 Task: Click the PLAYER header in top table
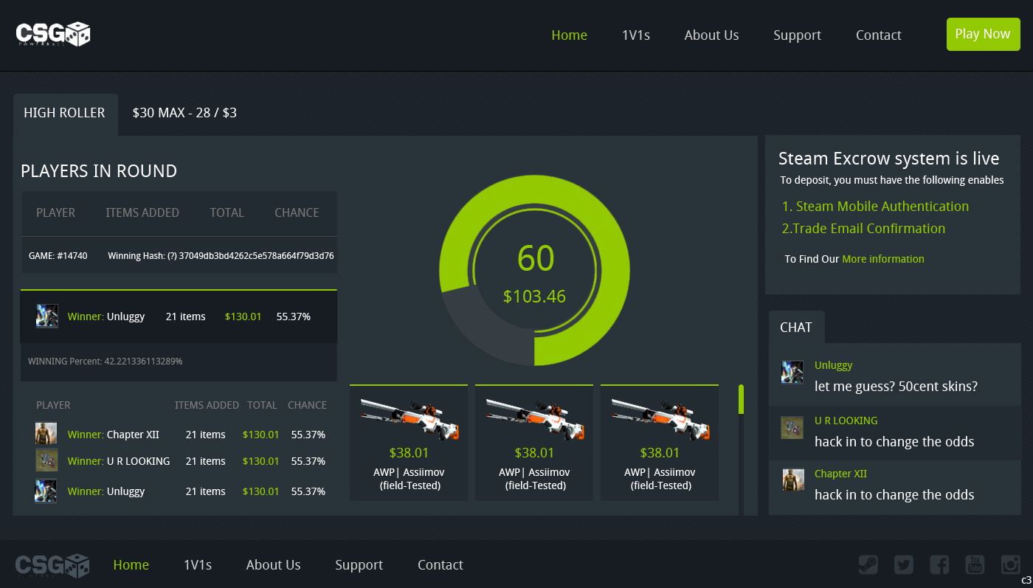coord(56,212)
